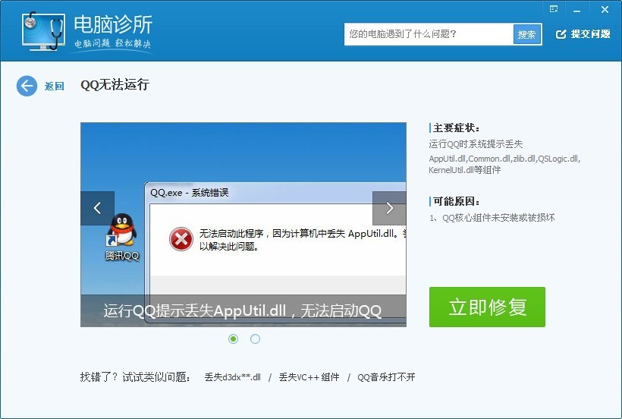Advance to next slide with right chevron
The image size is (622, 419).
point(389,208)
